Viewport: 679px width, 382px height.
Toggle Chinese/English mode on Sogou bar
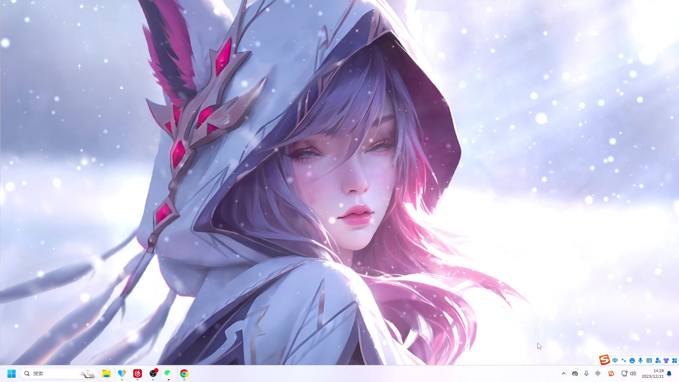click(615, 360)
